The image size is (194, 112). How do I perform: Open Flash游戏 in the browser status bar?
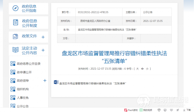[130, 110]
